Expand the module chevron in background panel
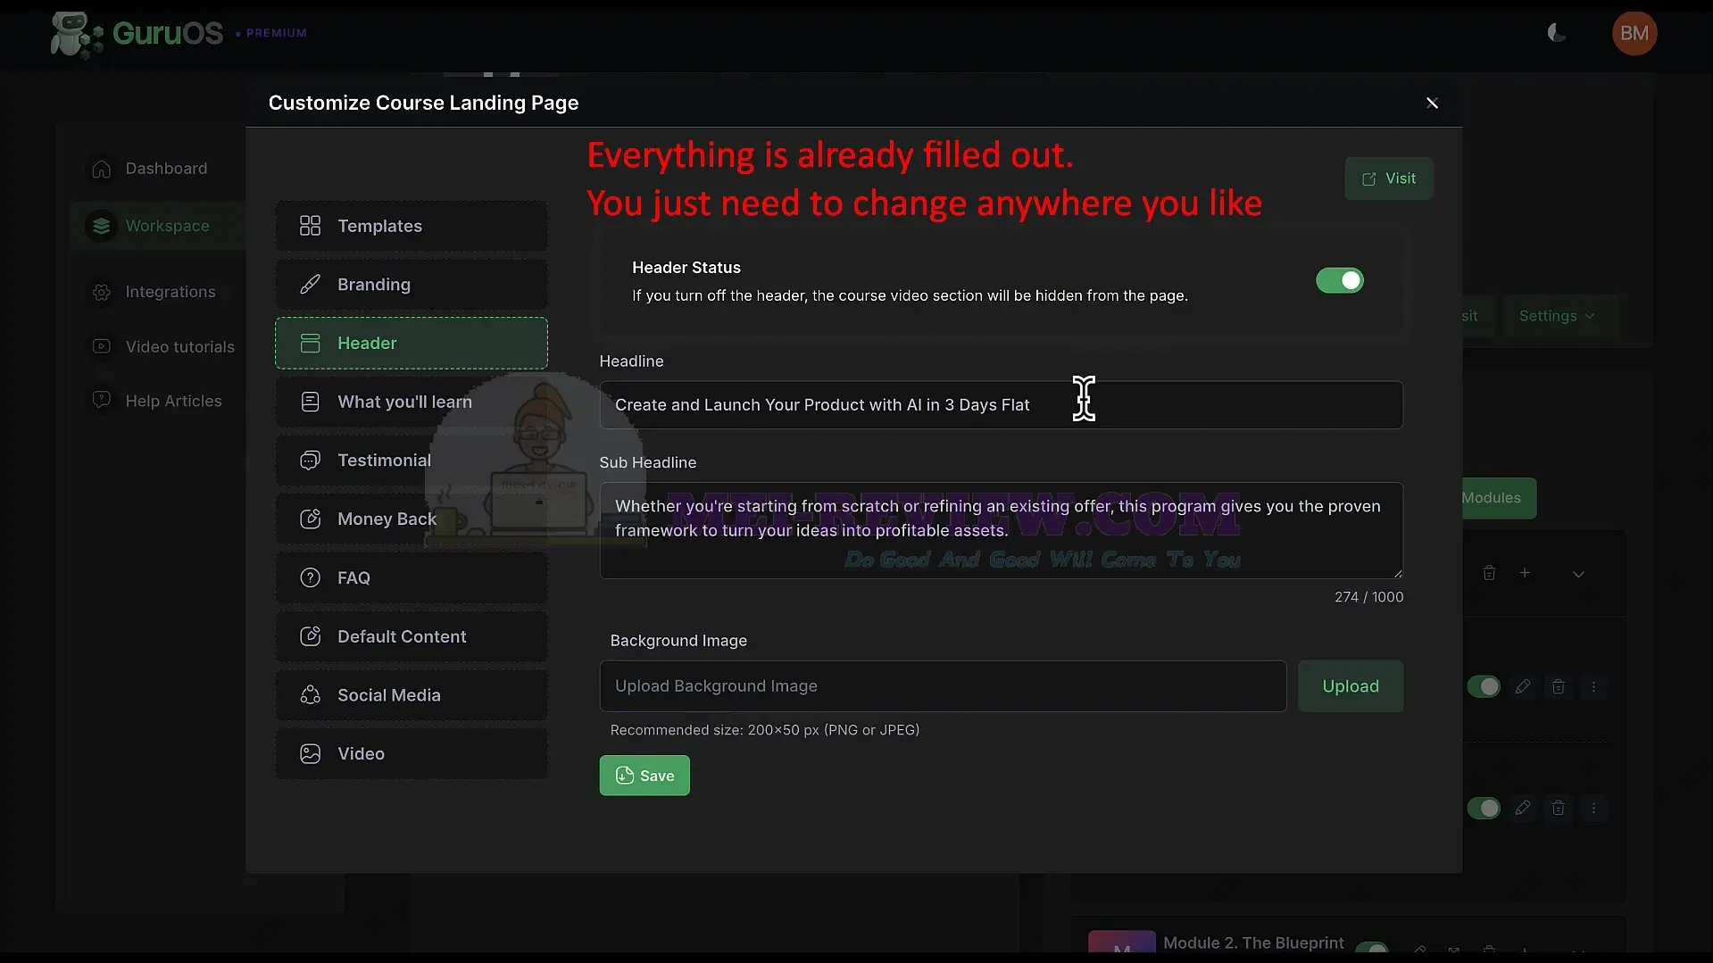 click(1578, 574)
